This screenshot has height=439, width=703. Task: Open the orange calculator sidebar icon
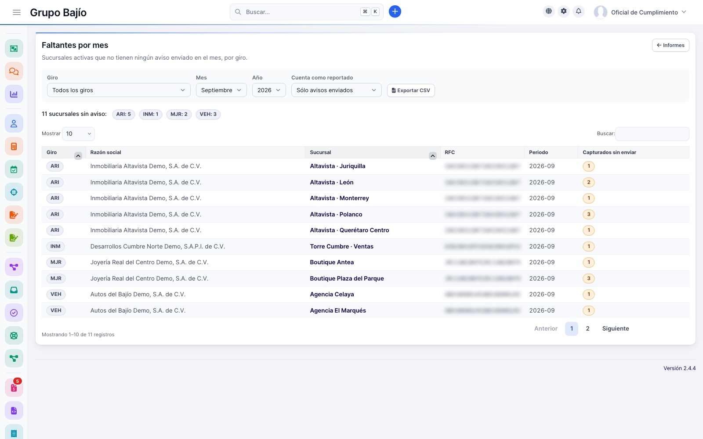click(x=14, y=147)
